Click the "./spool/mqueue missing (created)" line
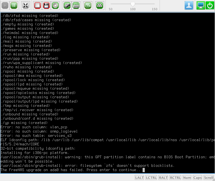This screenshot has height=181, width=215. (35, 89)
